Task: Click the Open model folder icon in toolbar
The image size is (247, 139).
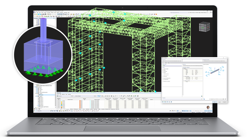Action: (37, 14)
